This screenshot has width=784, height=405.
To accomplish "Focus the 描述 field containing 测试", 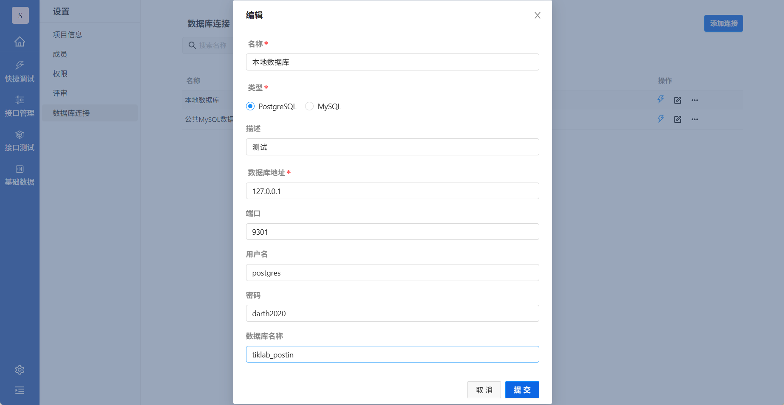I will click(392, 147).
